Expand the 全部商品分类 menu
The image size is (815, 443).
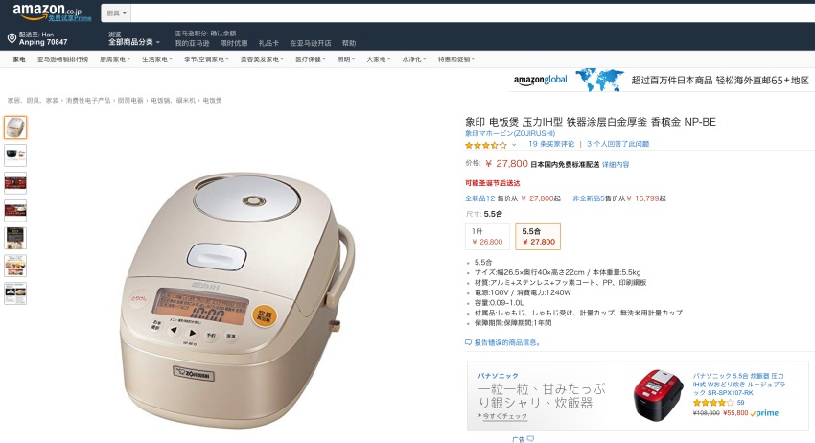(x=134, y=42)
